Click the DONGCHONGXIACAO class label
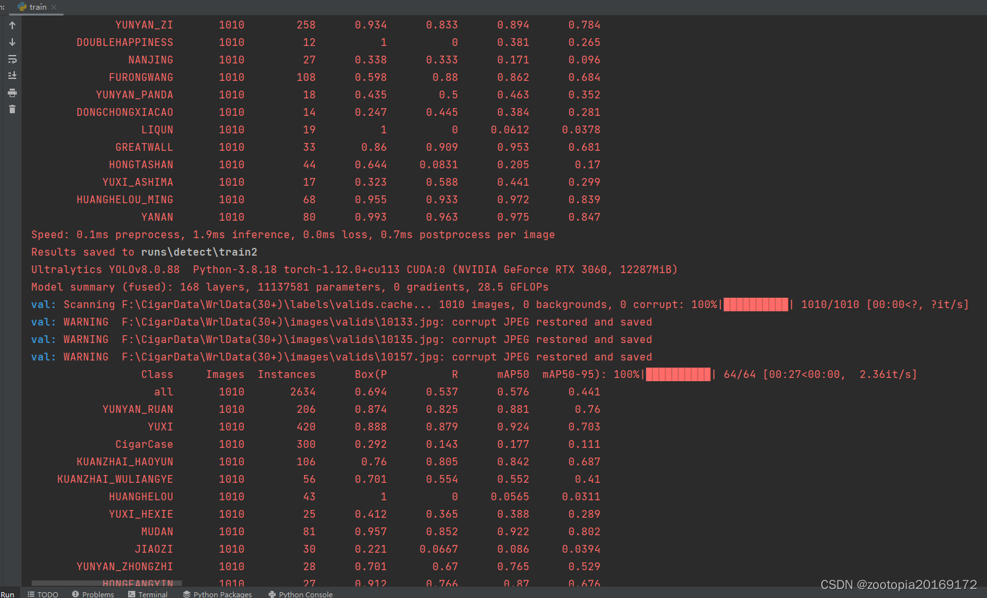The width and height of the screenshot is (987, 598). (x=125, y=112)
